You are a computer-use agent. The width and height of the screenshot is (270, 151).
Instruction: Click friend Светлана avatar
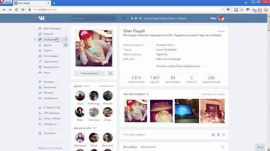(x=94, y=112)
